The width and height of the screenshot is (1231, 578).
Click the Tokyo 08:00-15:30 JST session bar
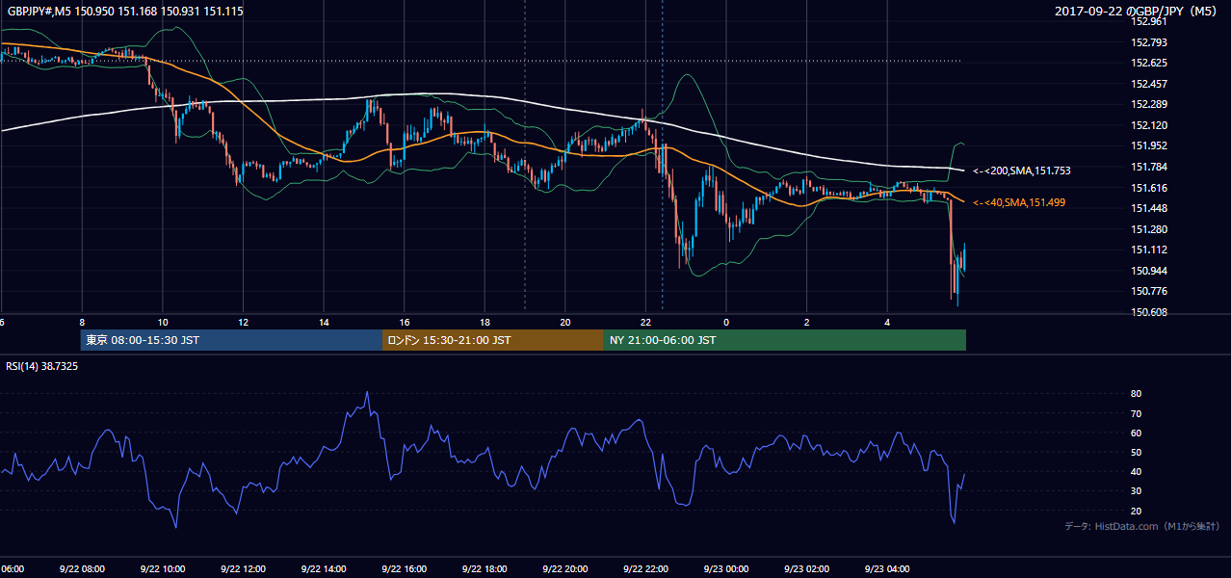231,340
